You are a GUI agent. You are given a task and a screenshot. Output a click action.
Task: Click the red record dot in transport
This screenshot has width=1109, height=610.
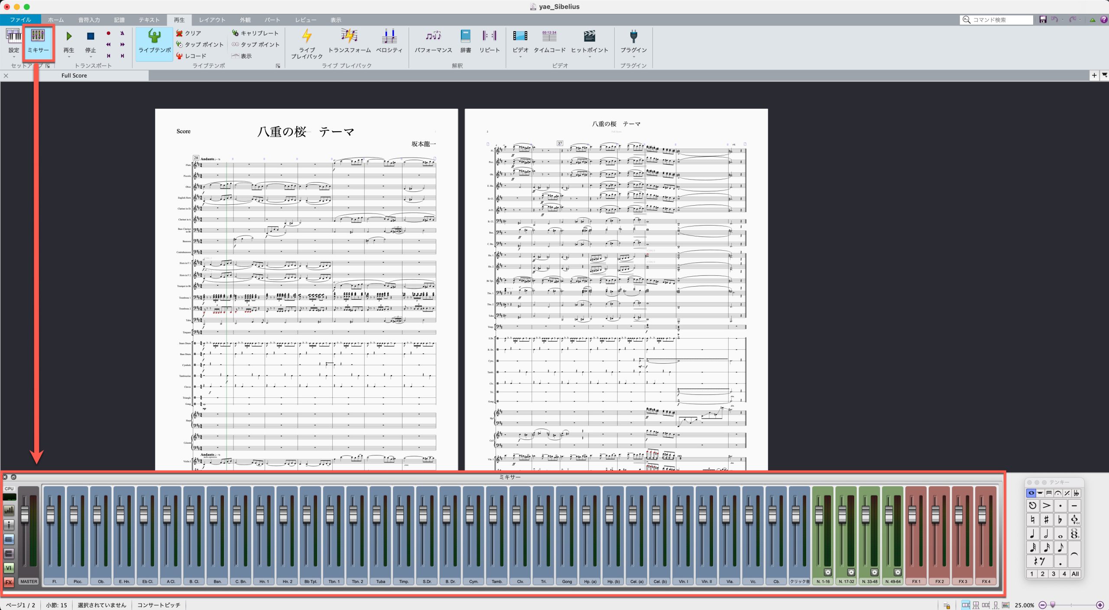click(108, 33)
